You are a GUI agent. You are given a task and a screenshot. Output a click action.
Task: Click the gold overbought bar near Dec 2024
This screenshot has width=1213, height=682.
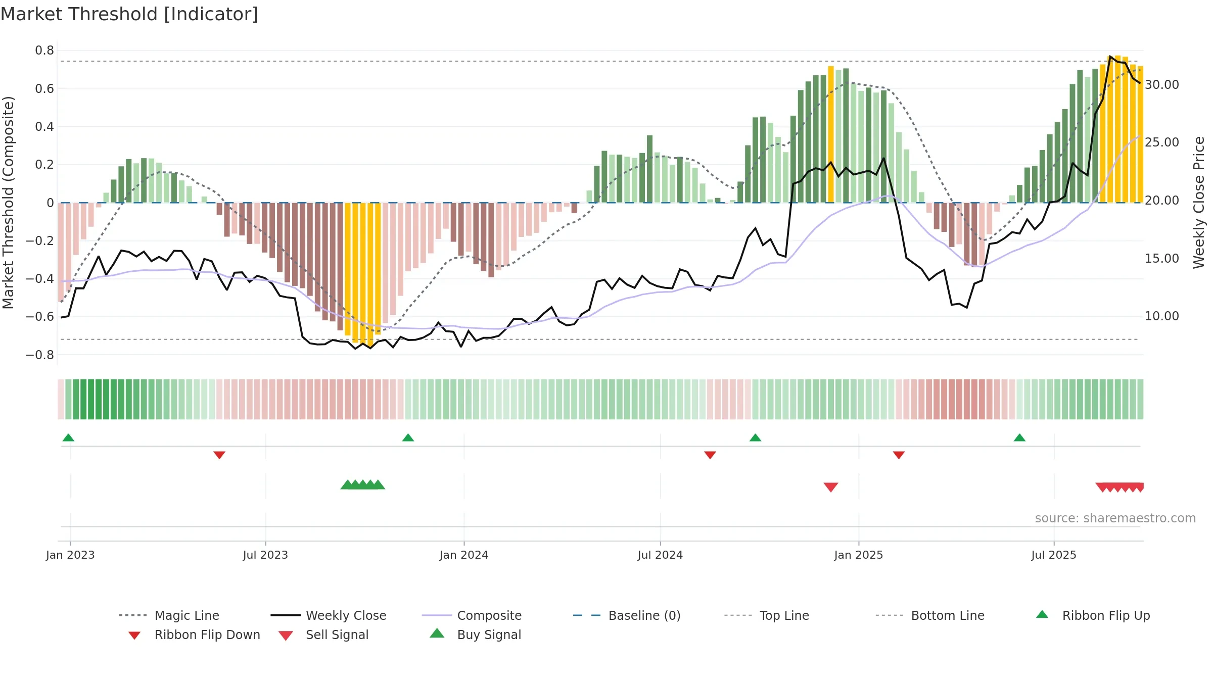coord(831,134)
